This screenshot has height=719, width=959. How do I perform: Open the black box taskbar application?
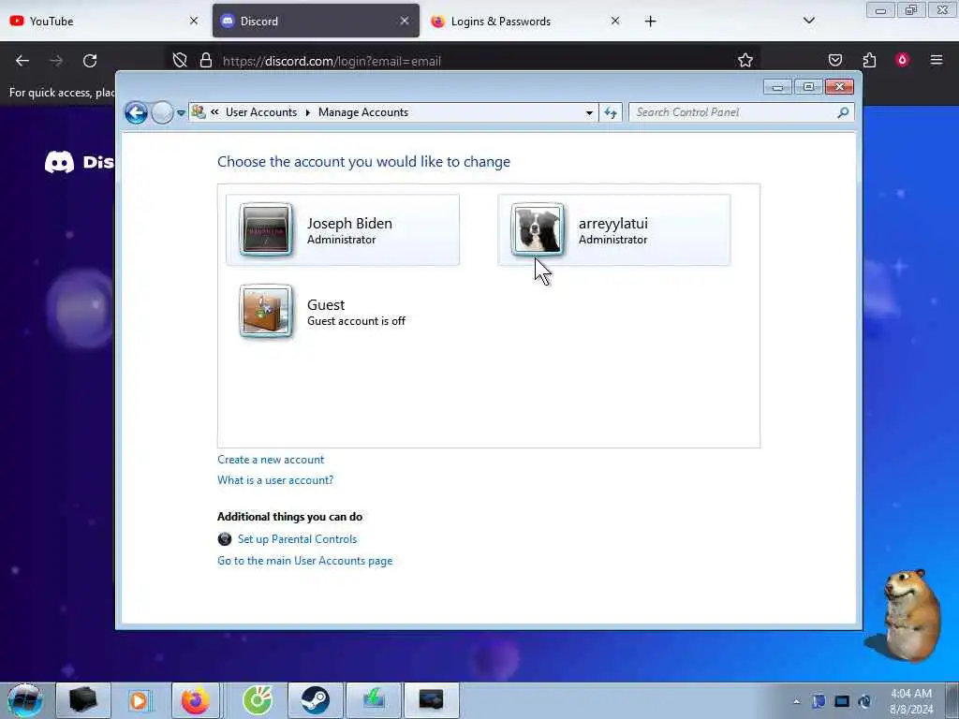[83, 700]
